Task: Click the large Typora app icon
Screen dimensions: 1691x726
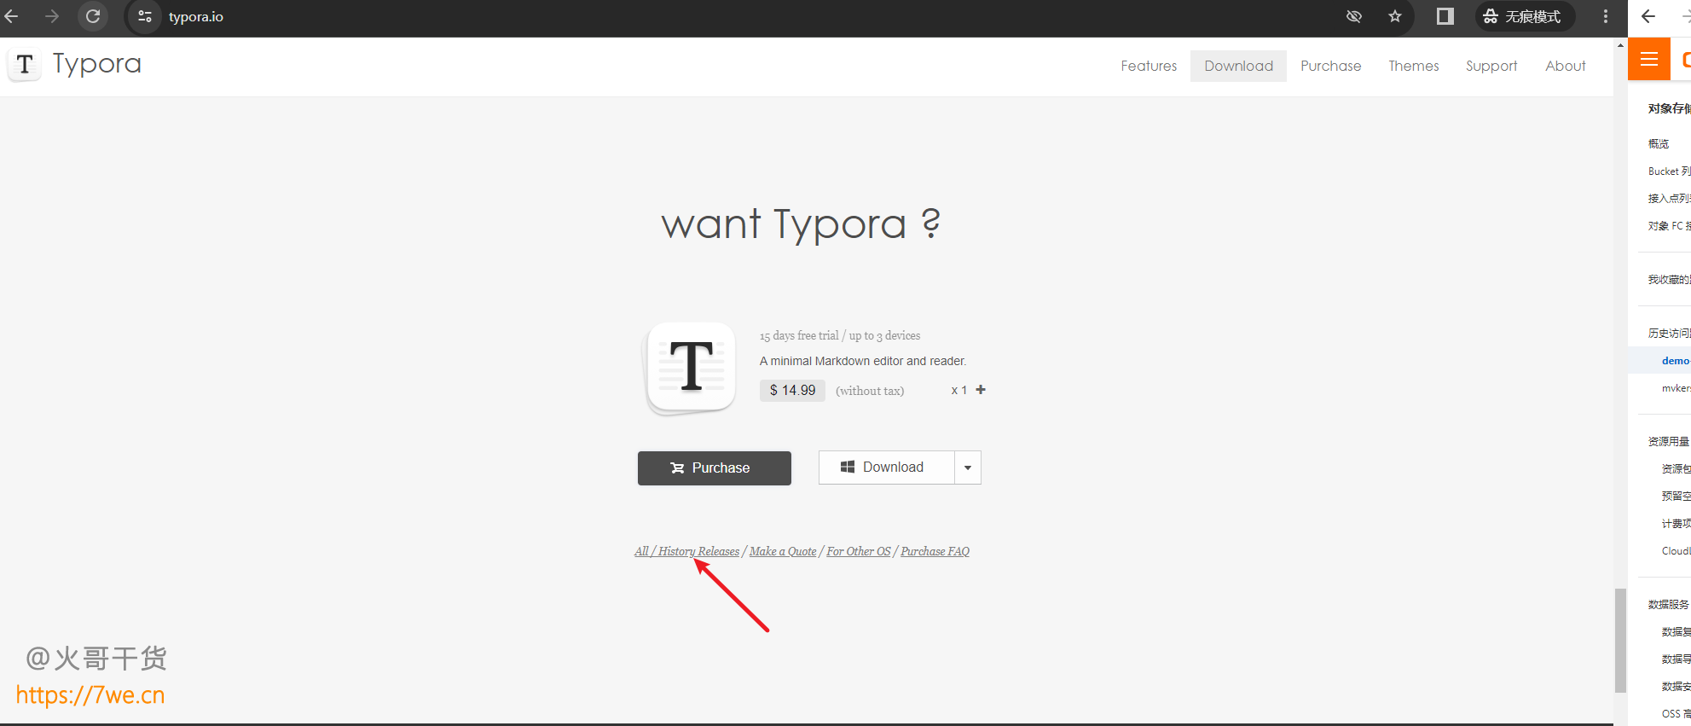Action: 691,367
